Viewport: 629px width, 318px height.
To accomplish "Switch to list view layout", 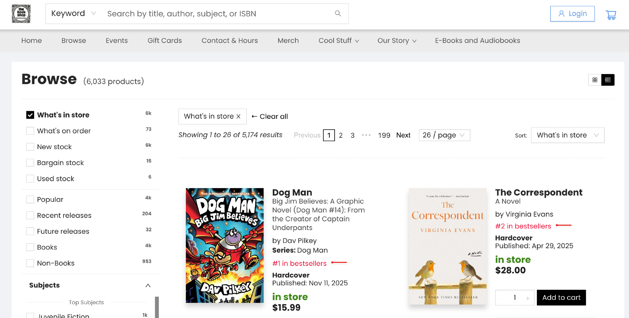I will pos(608,80).
